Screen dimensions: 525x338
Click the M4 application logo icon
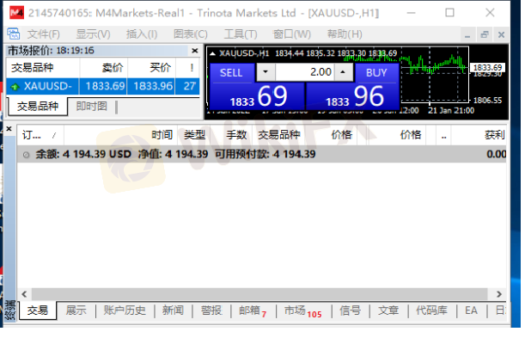tap(16, 13)
